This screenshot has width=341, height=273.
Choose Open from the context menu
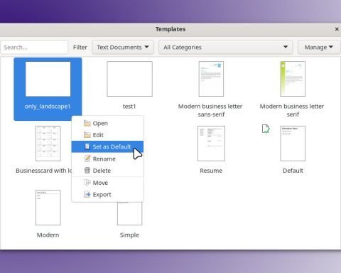click(x=107, y=123)
